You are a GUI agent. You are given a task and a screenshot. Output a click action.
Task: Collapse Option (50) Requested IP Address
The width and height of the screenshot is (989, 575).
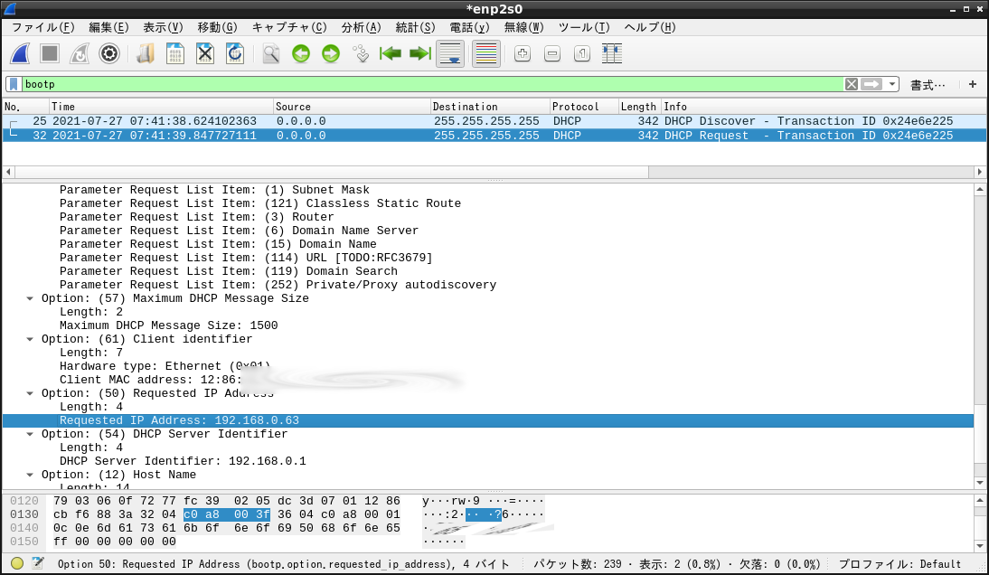coord(30,393)
